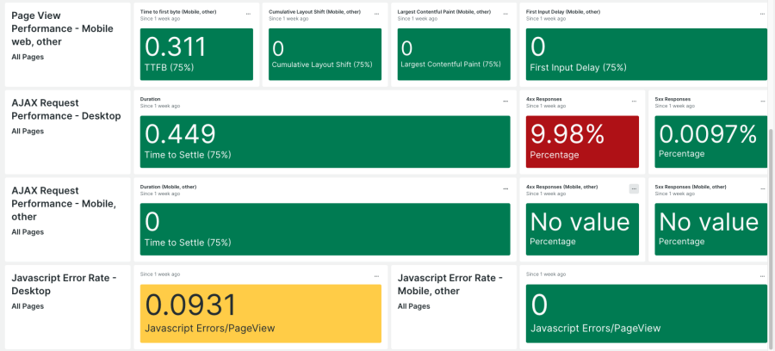Open ellipsis menu on desktop Duration widget

click(505, 102)
